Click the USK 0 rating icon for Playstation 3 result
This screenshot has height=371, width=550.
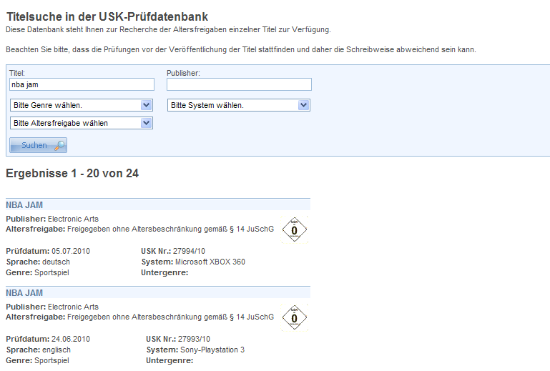coord(294,317)
